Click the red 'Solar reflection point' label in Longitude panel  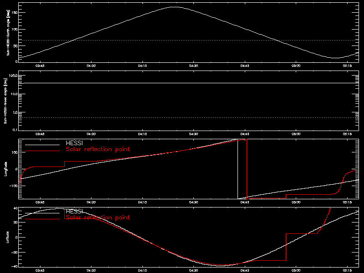98,149
